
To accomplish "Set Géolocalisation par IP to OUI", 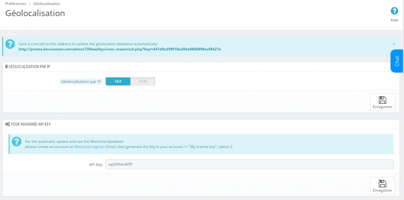I will 118,82.
